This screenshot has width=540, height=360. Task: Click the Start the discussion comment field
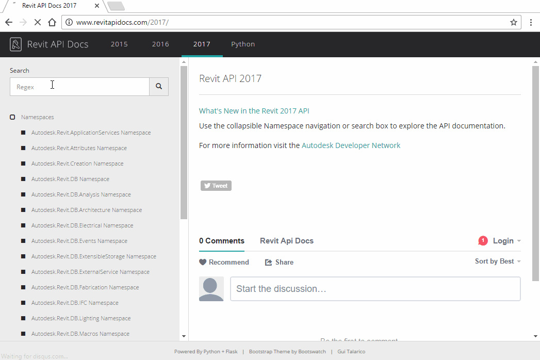coord(375,288)
